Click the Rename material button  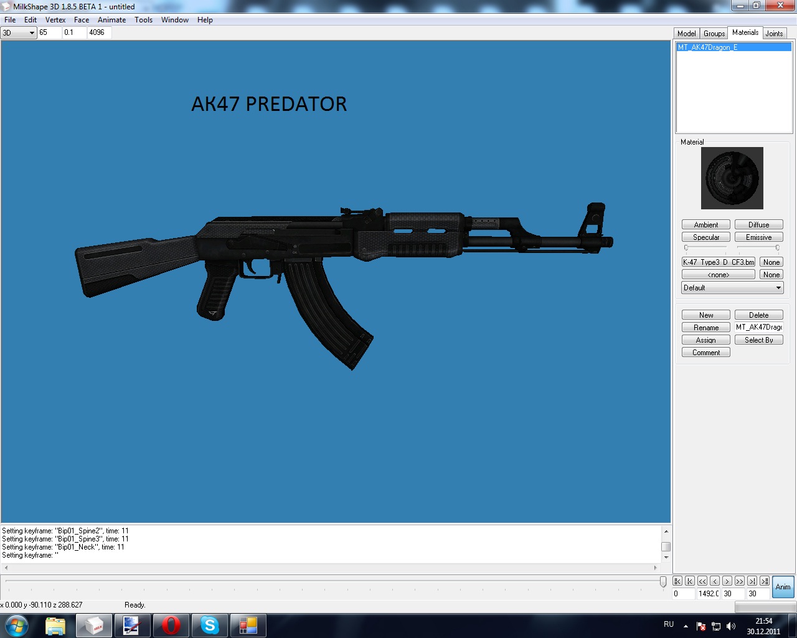click(x=706, y=328)
